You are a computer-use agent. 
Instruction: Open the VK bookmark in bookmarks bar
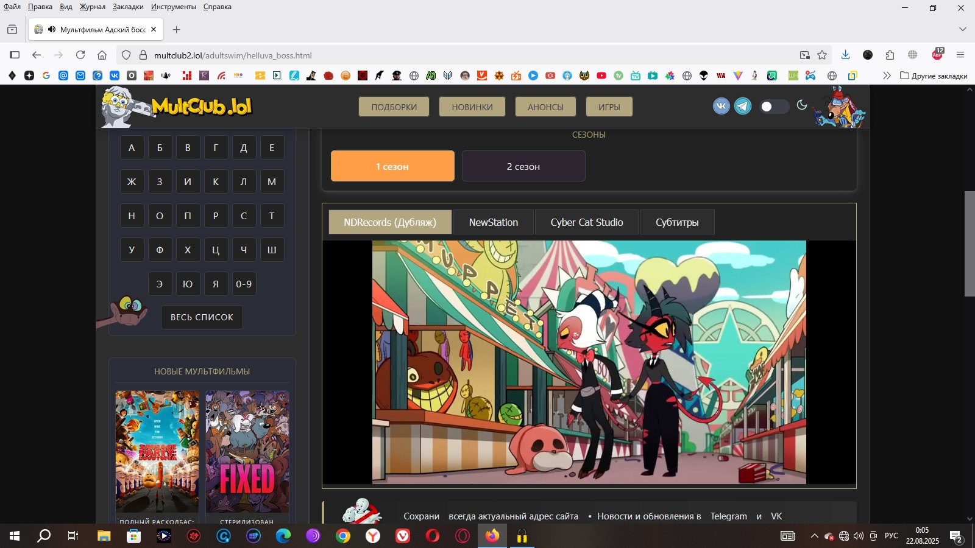point(115,76)
